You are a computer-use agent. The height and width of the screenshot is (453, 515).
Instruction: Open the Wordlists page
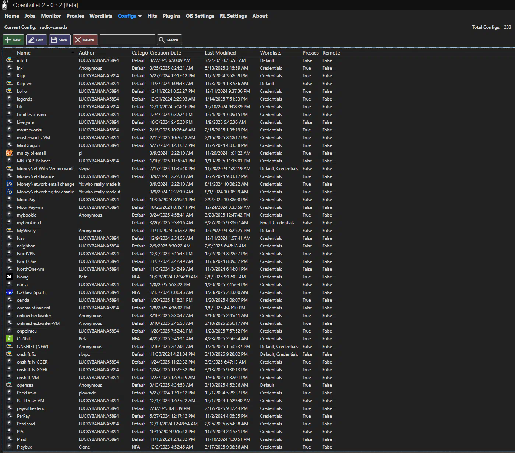pyautogui.click(x=101, y=16)
